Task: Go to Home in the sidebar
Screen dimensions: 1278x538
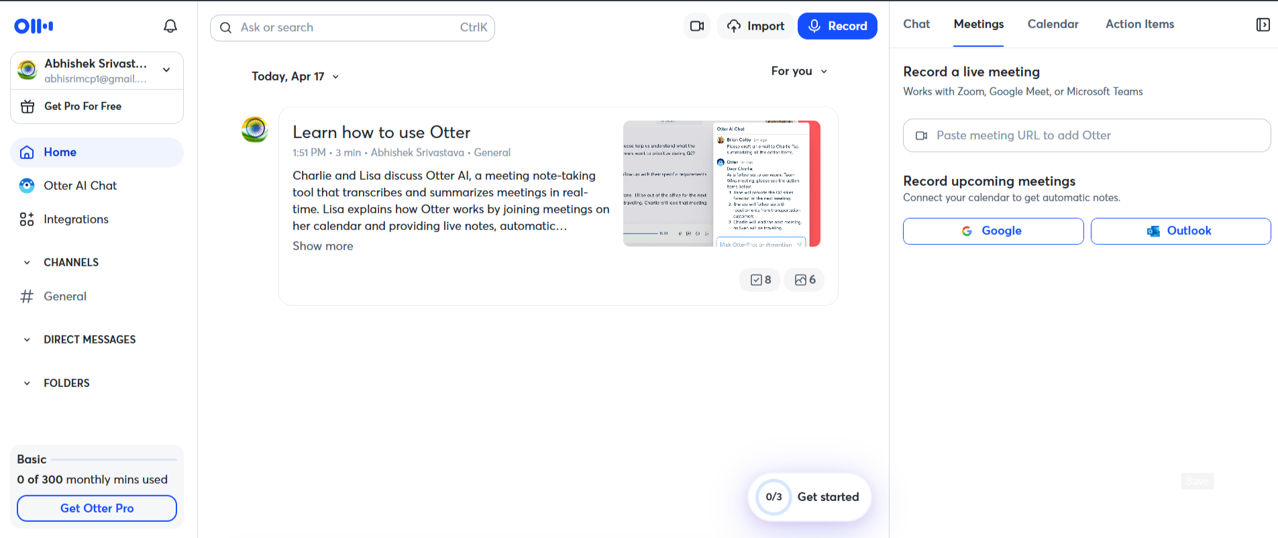Action: click(x=97, y=152)
